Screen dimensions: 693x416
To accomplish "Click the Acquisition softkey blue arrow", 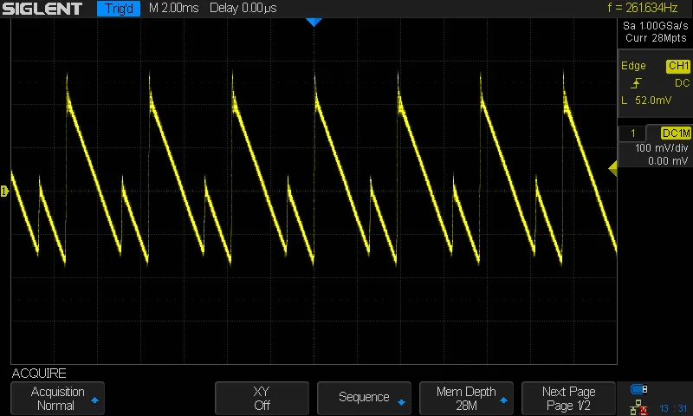I will [94, 400].
